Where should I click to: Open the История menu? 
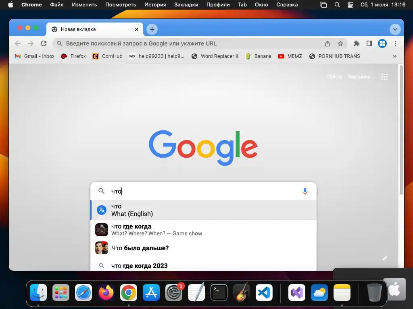pos(155,5)
